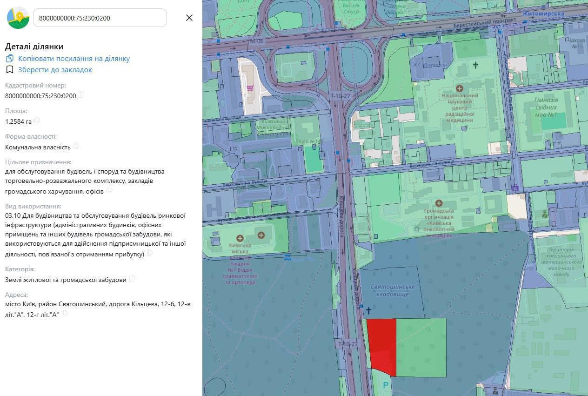Click the 'Зберегти до закладок' link
The height and width of the screenshot is (396, 588).
point(55,70)
